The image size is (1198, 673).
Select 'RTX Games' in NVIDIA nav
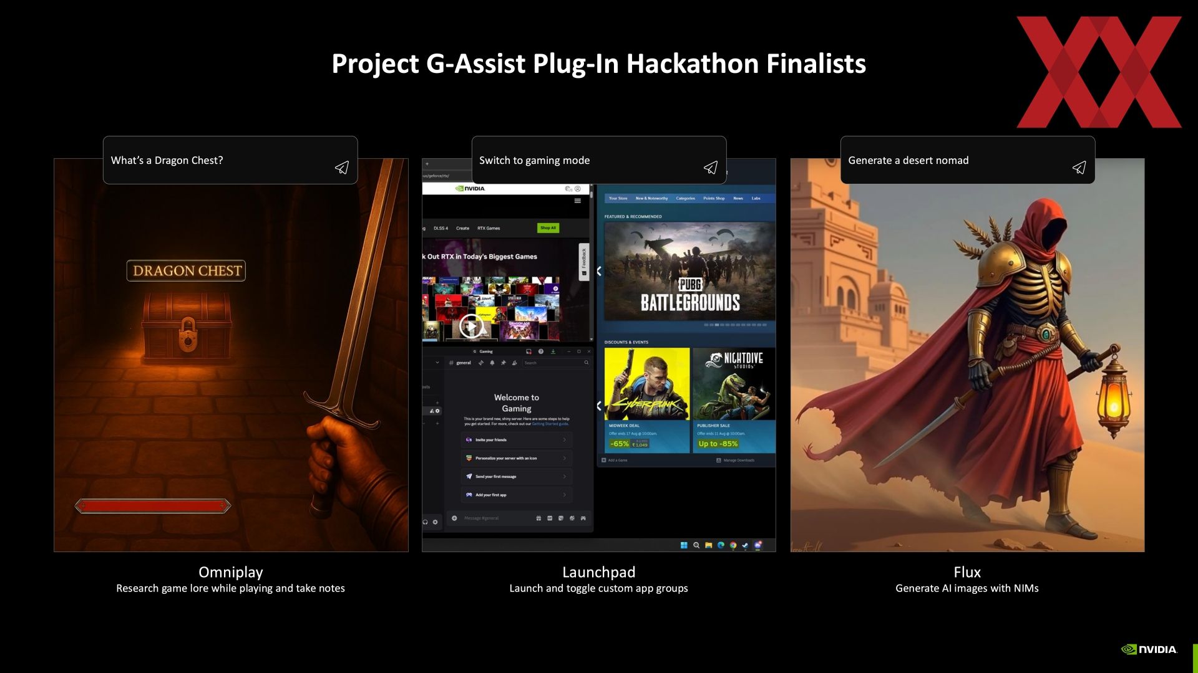pos(489,228)
